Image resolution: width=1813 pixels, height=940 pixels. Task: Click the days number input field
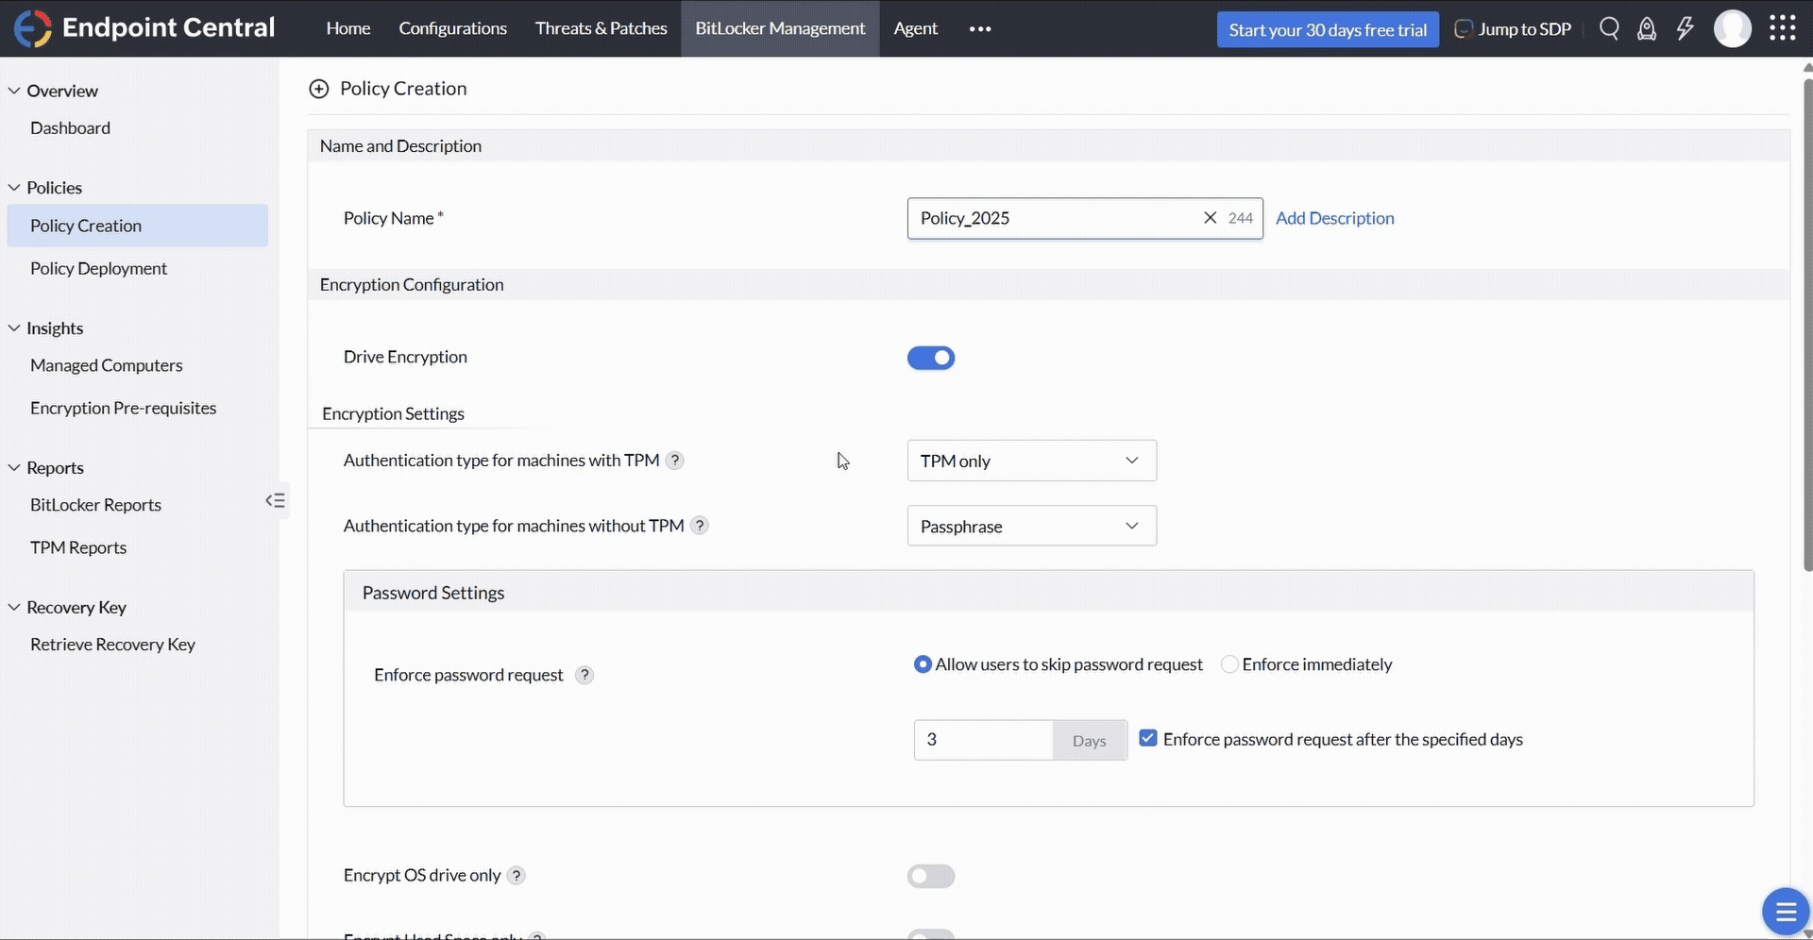click(x=983, y=740)
